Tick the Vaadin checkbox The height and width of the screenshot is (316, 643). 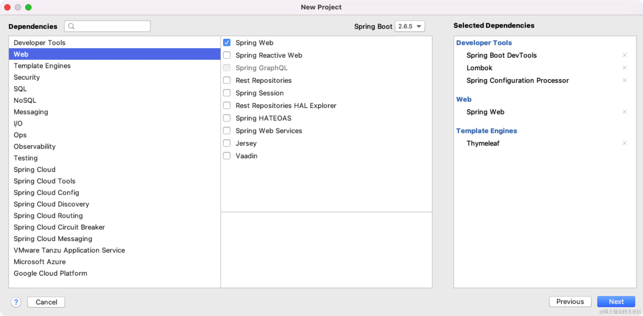click(x=227, y=156)
